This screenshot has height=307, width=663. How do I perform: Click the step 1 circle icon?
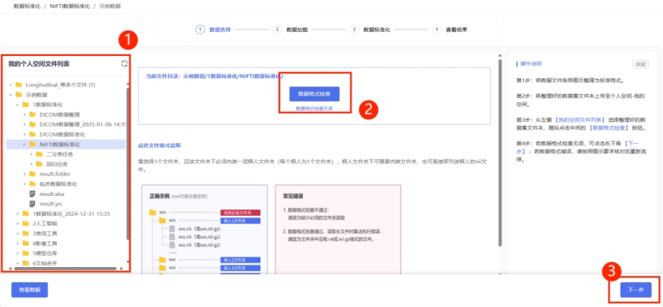tap(200, 30)
